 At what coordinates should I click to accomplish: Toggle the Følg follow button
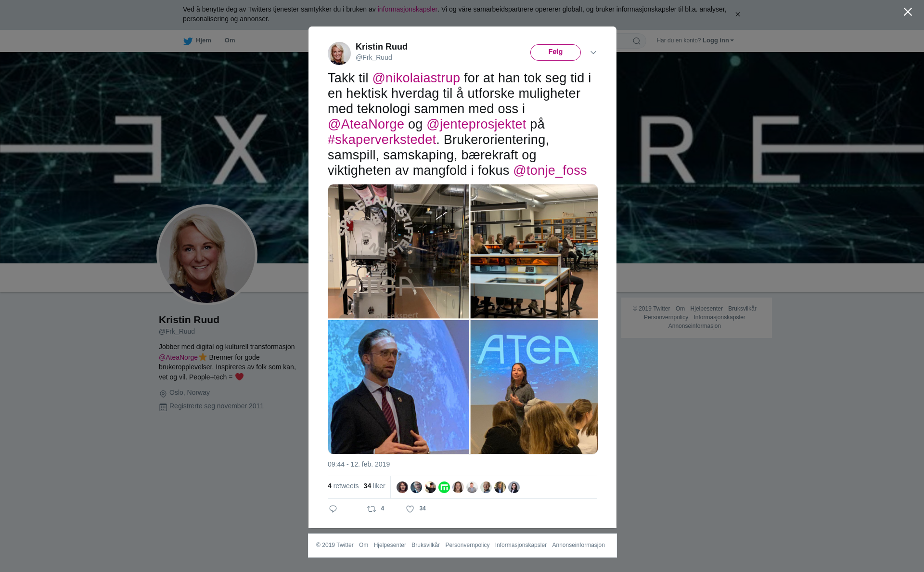(x=555, y=52)
